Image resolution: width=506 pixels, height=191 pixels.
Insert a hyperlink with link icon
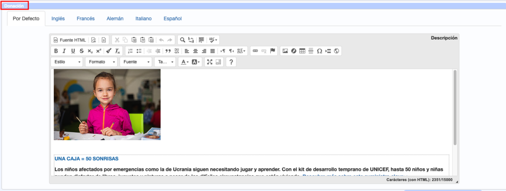pos(255,51)
